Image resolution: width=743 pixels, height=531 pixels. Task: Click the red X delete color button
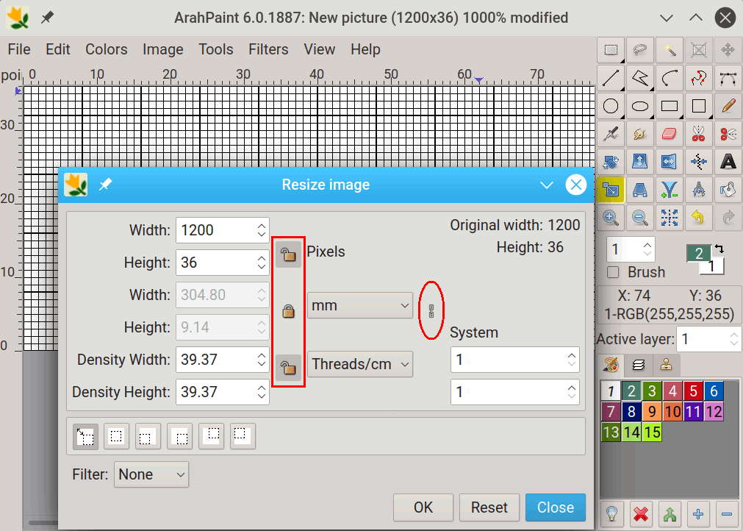641,514
